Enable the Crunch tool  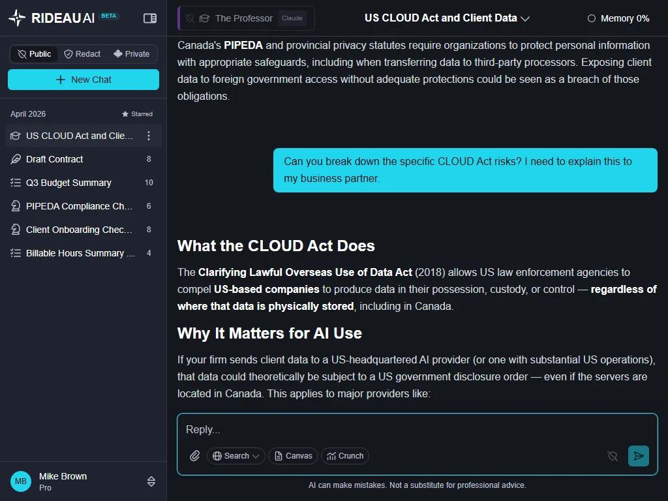345,456
